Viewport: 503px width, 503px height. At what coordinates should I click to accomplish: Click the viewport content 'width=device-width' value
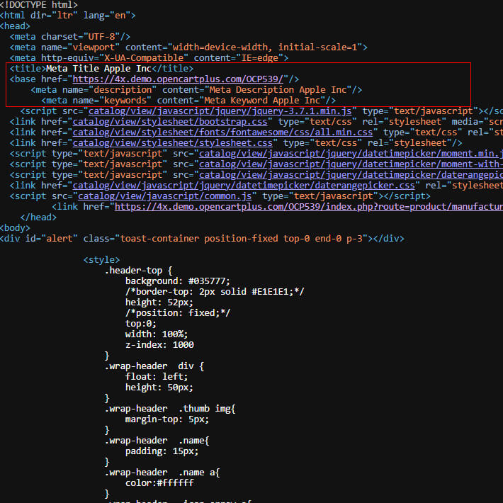click(x=220, y=47)
